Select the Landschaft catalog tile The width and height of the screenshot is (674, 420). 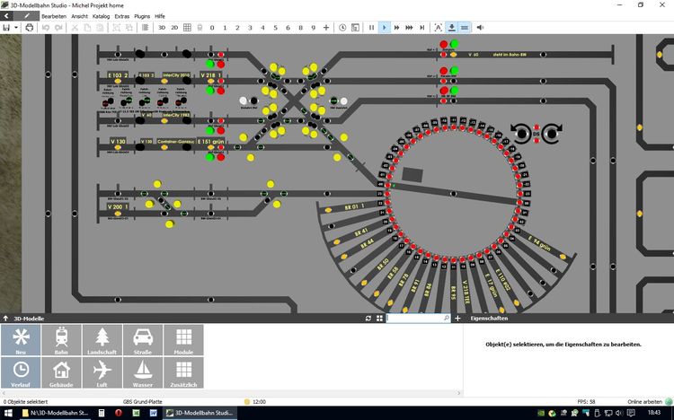(x=102, y=340)
